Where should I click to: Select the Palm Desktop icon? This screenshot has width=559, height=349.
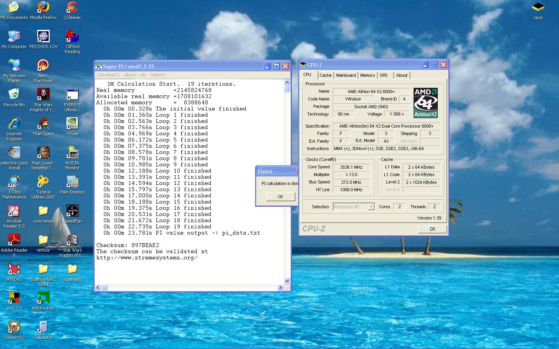coord(72,185)
